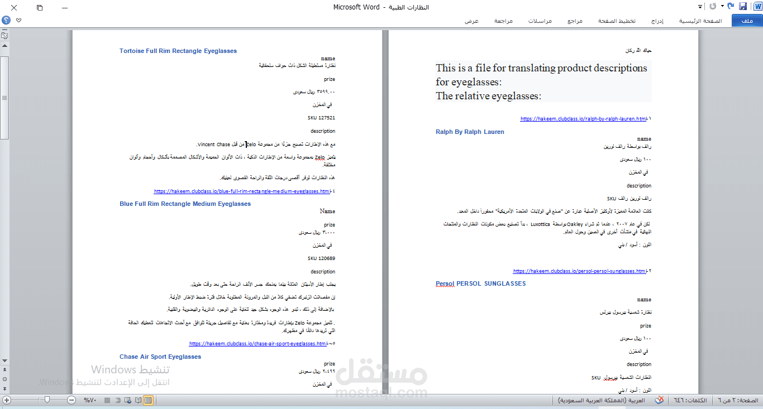
Task: Open the عرض (View) tab
Action: tap(472, 21)
